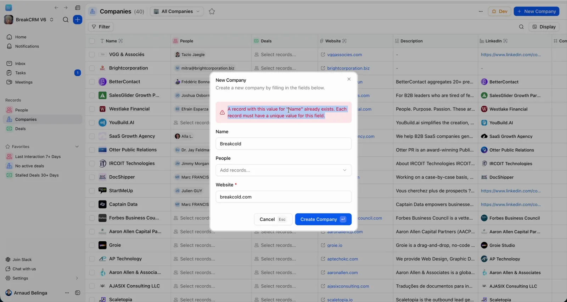
Task: Click the Create Company button
Action: 323,219
